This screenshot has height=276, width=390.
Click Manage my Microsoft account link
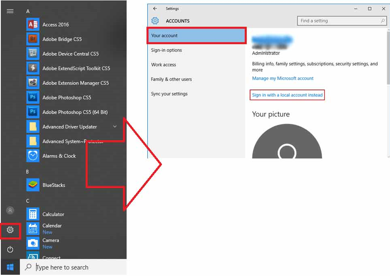click(283, 78)
